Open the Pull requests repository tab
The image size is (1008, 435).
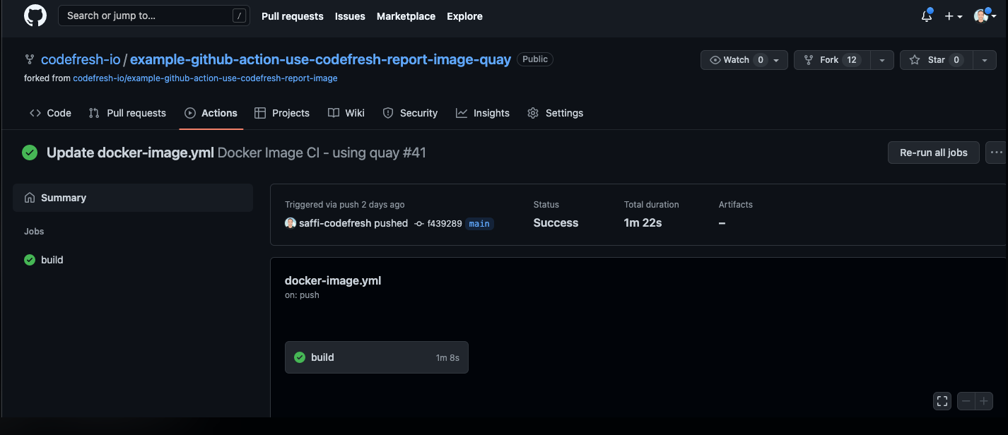[x=127, y=113]
